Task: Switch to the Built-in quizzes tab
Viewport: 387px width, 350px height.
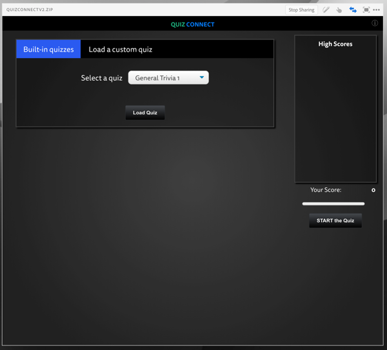Action: pos(48,49)
